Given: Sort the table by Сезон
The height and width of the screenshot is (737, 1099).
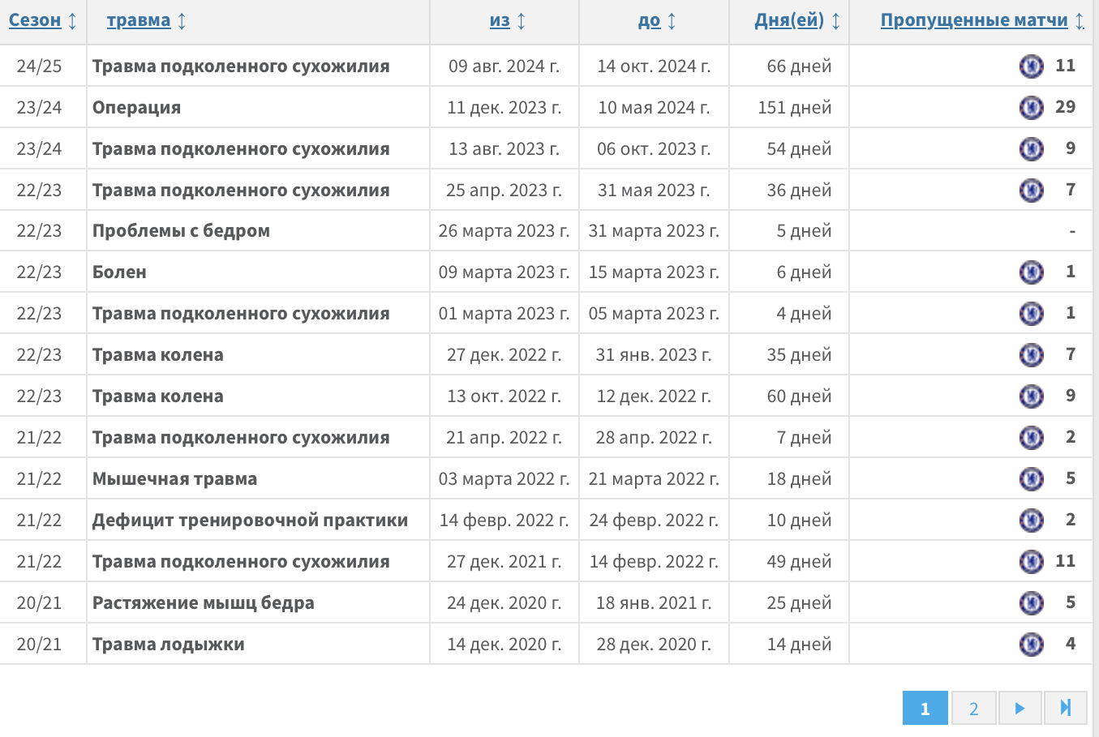Looking at the screenshot, I should pos(35,20).
